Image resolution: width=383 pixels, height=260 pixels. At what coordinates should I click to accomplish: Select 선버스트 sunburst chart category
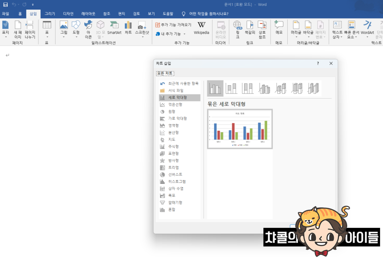180,174
